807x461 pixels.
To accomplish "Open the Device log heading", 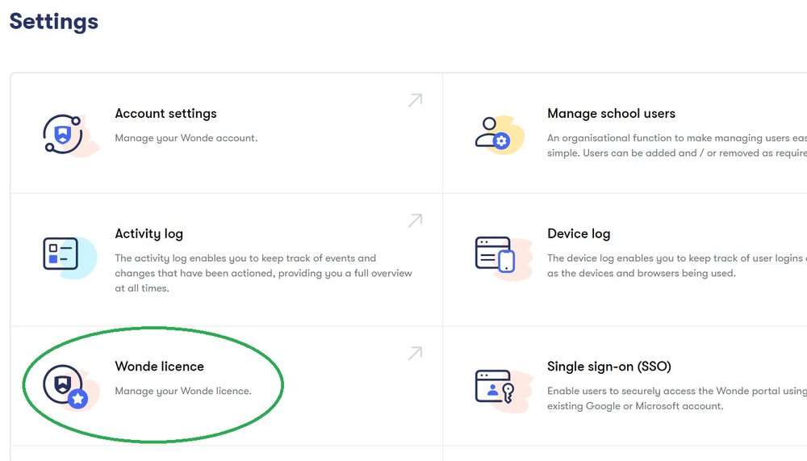I will tap(579, 234).
